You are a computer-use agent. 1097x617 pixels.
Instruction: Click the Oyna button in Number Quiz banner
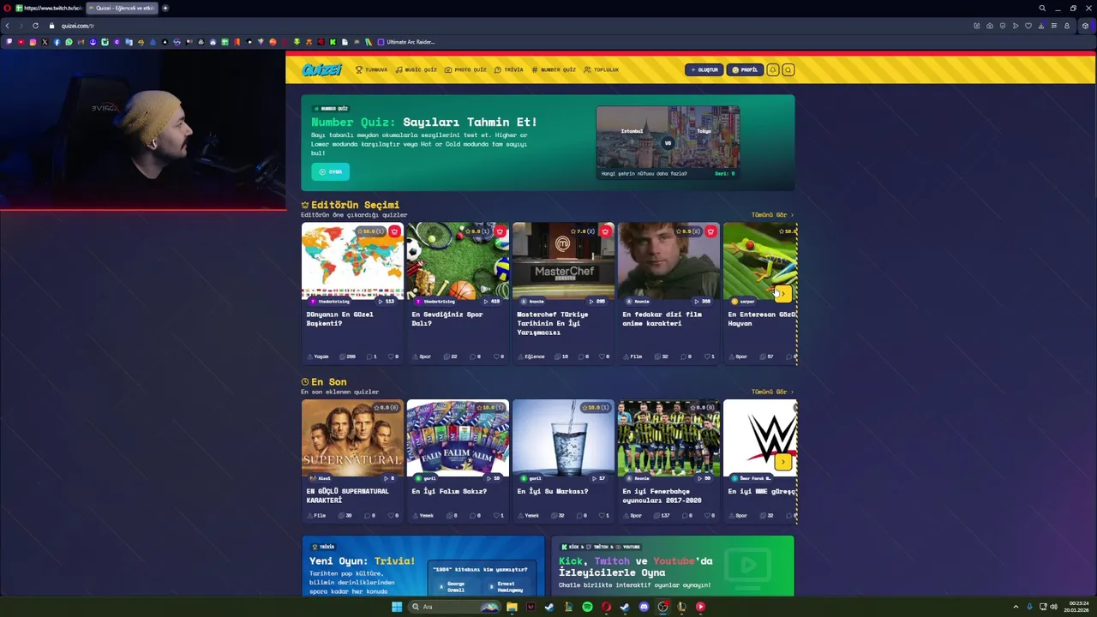330,171
